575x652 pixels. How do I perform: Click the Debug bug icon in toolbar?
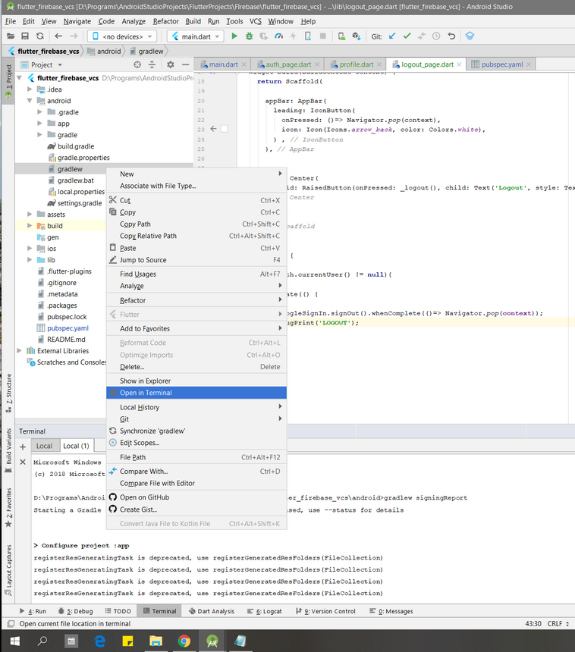(249, 36)
